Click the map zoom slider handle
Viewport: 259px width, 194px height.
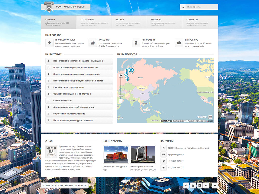[x=121, y=96]
